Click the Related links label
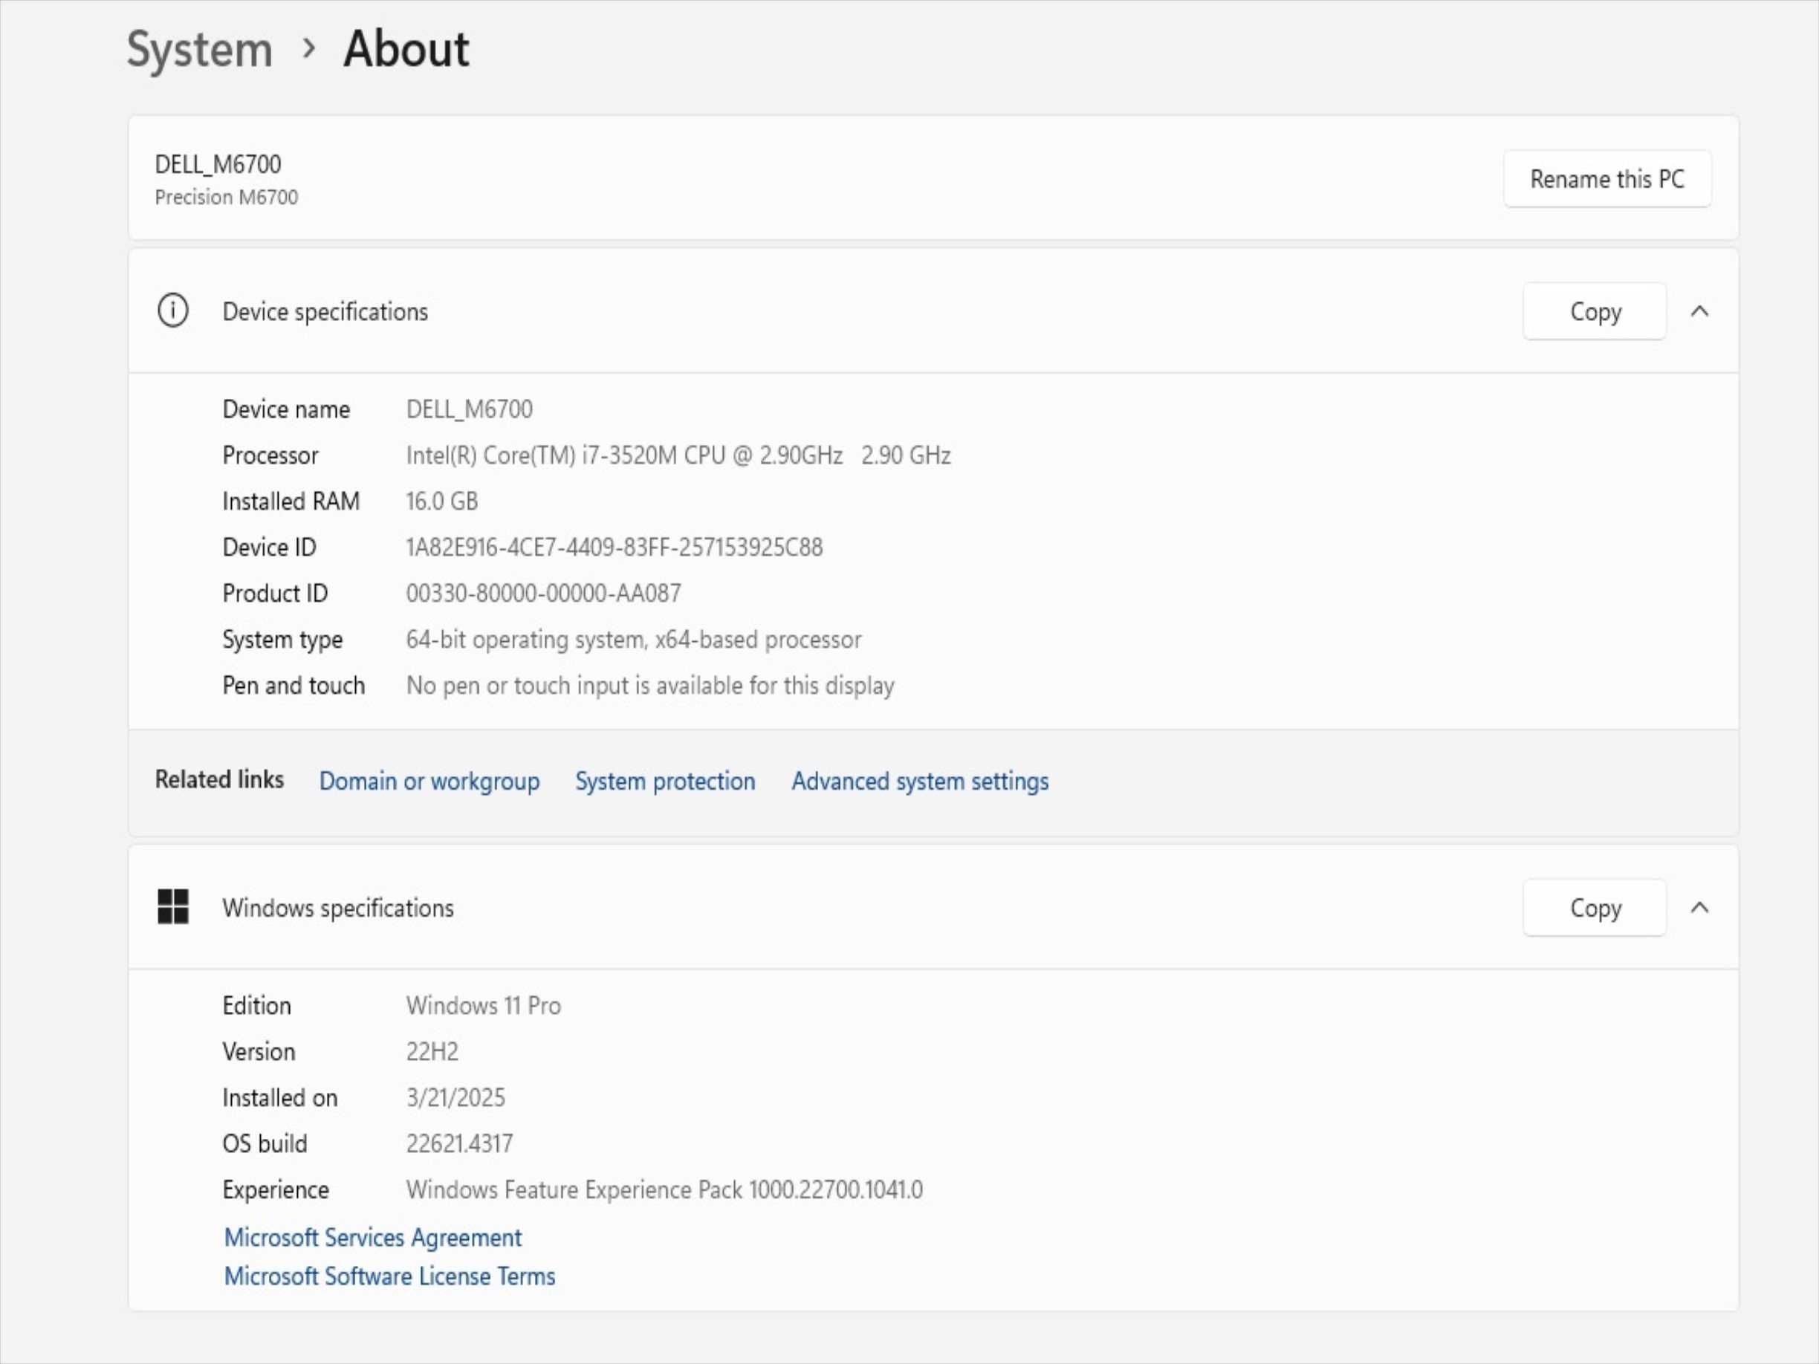 pyautogui.click(x=219, y=779)
